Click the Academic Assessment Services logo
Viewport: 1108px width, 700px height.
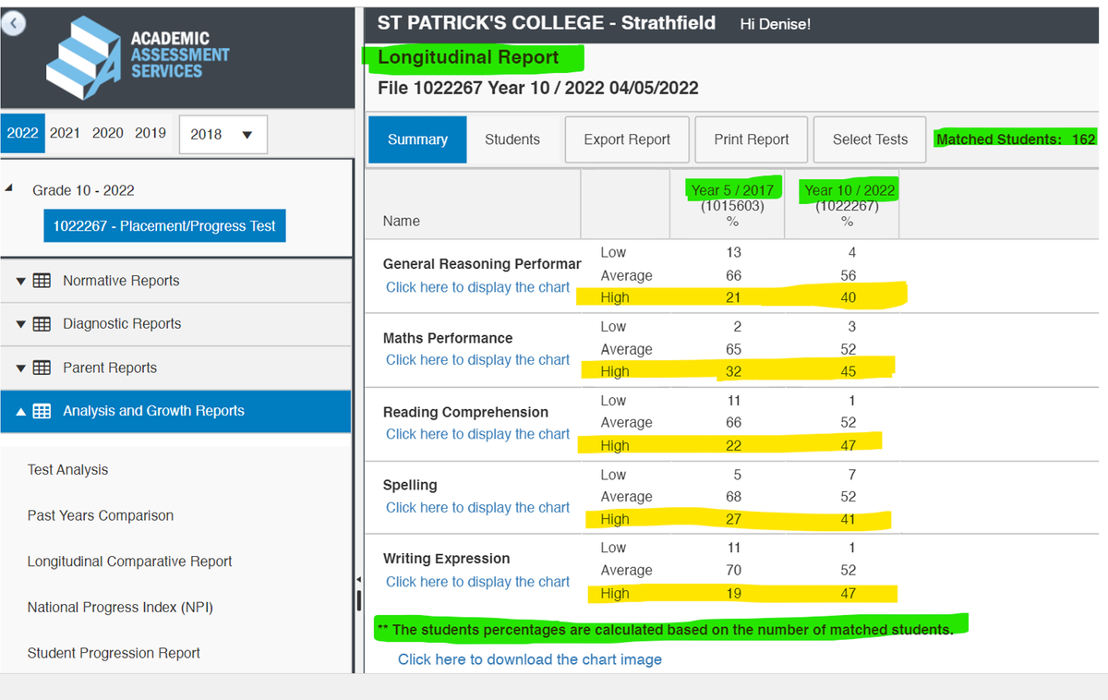pos(138,58)
